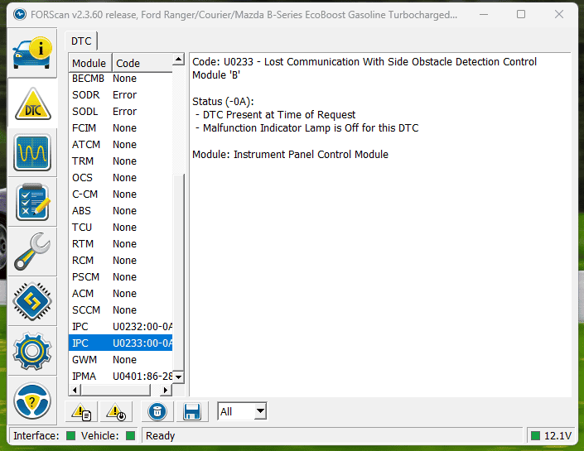Click the Ready status text
The image size is (584, 451).
pos(160,436)
